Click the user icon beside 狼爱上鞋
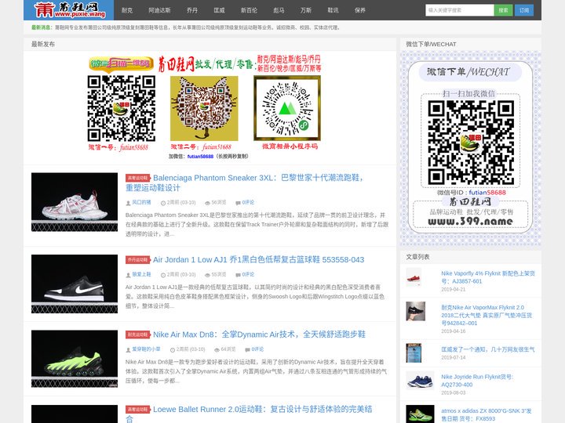565x423 pixels. (128, 275)
